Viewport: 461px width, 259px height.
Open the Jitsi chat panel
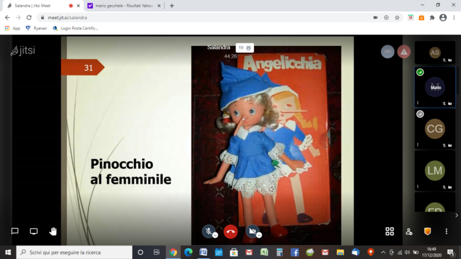pyautogui.click(x=15, y=231)
